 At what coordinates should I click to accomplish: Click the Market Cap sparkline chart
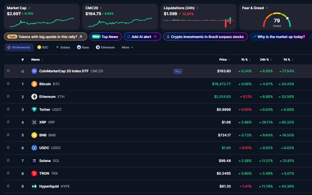[x=42, y=22]
